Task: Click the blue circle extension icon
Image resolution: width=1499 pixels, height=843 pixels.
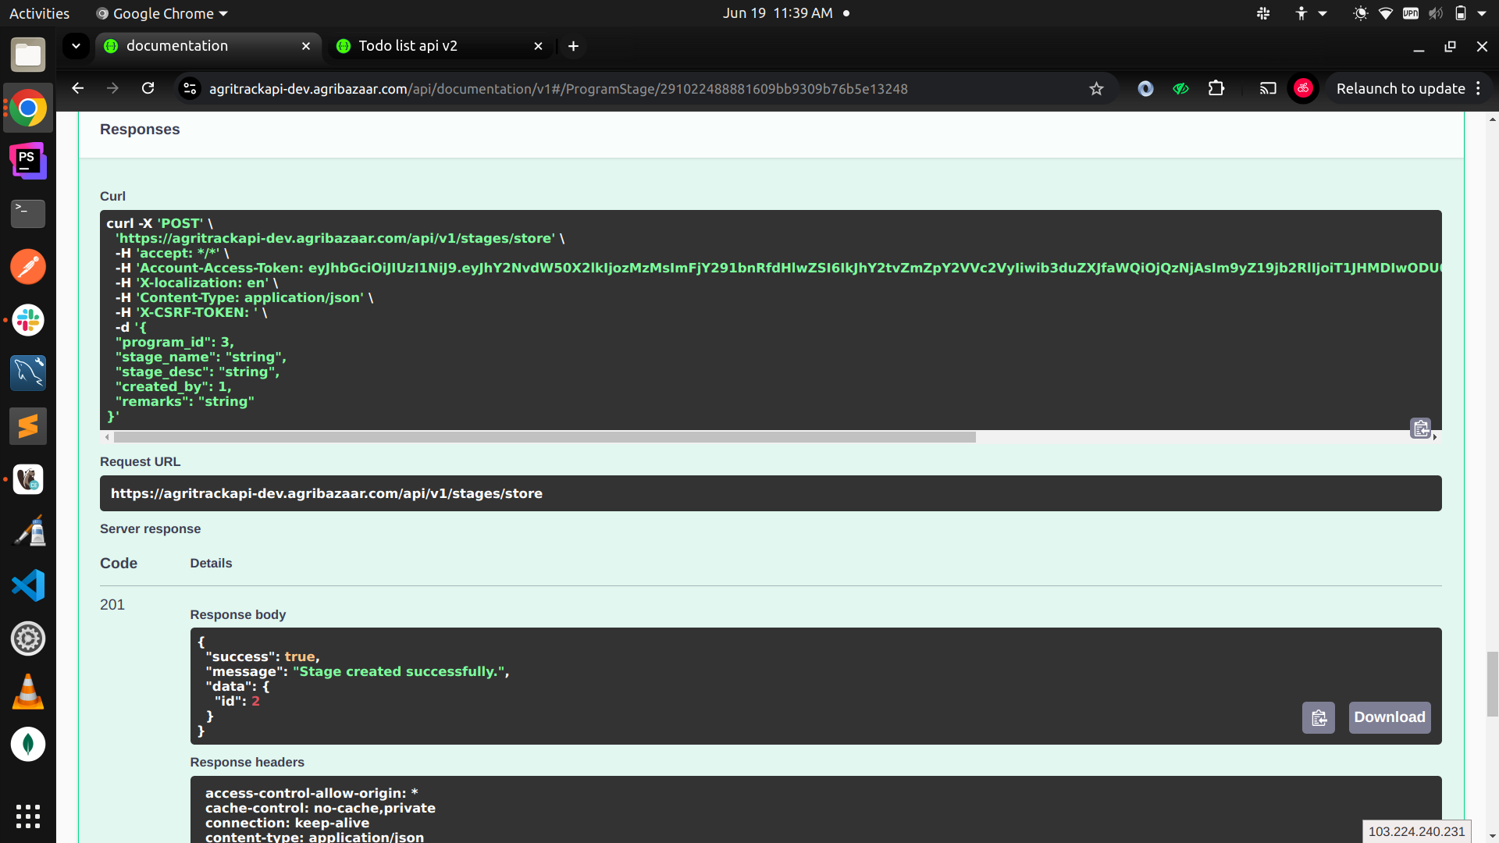Action: 1145,89
